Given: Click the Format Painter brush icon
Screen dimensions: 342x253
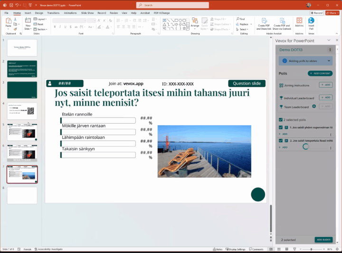Looking at the screenshot, I should coord(15,29).
